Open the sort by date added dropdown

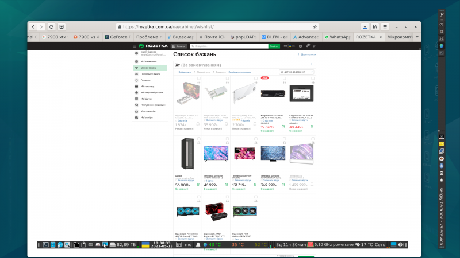coord(296,72)
